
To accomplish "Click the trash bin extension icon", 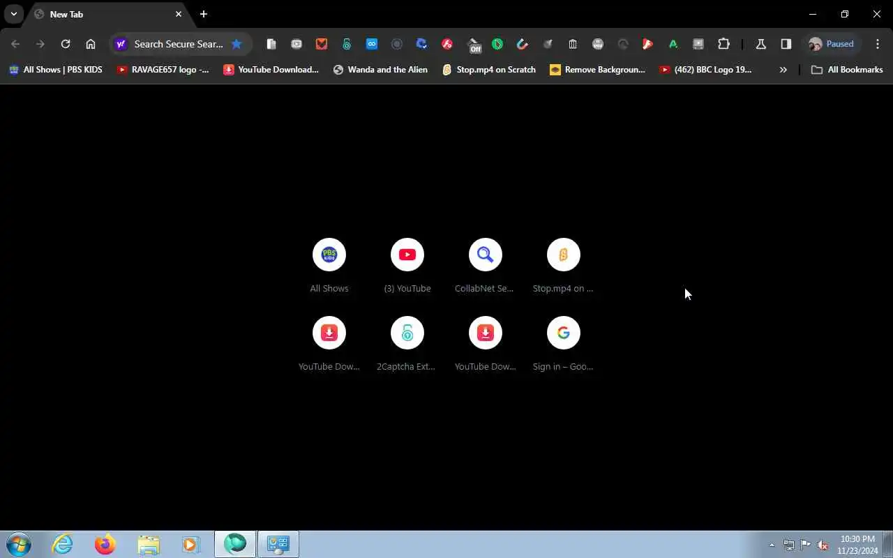I will pos(573,44).
